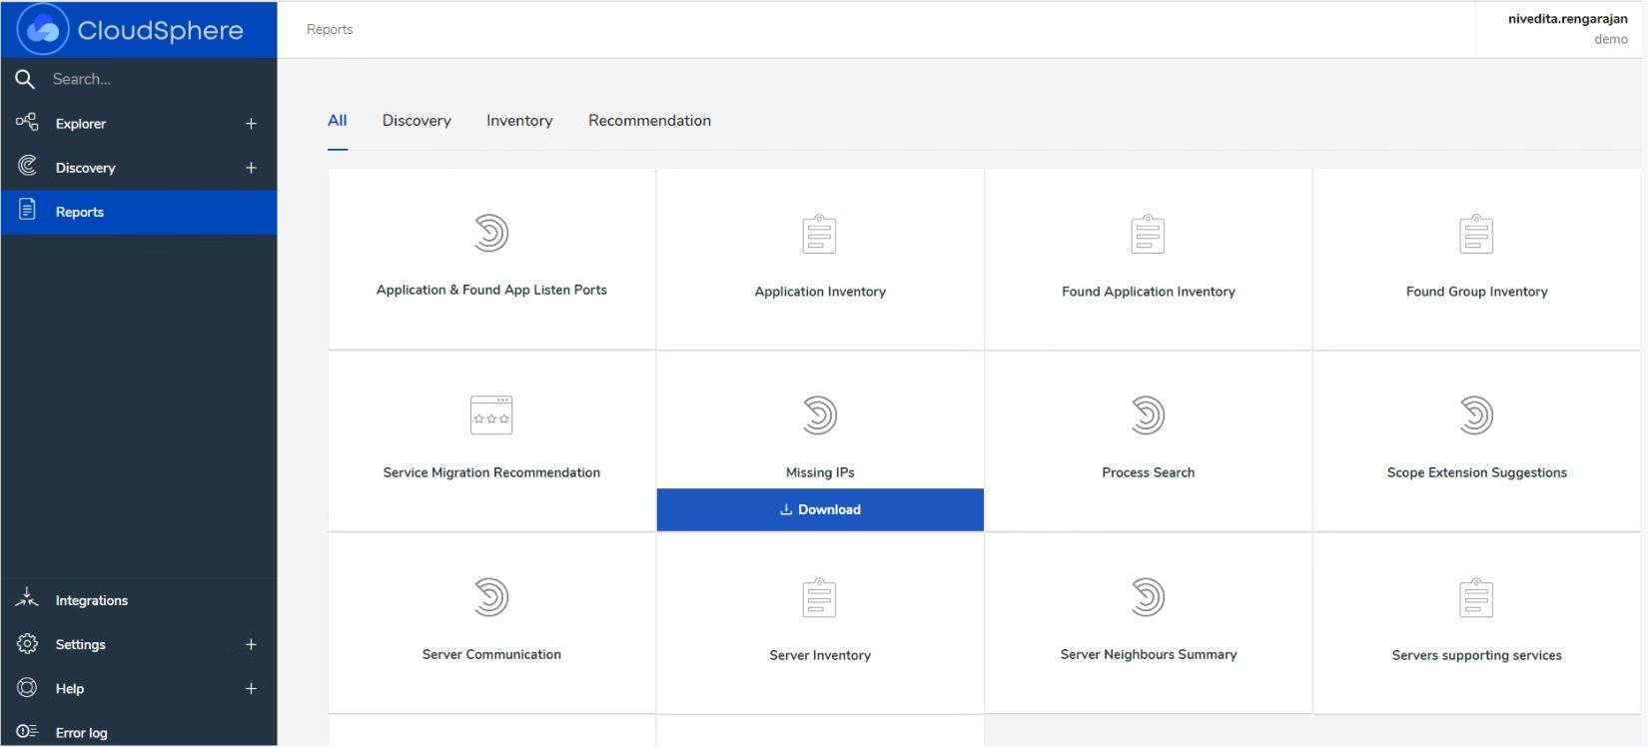Download the Missing IPs report
Viewport: 1648px width, 747px height.
[820, 509]
